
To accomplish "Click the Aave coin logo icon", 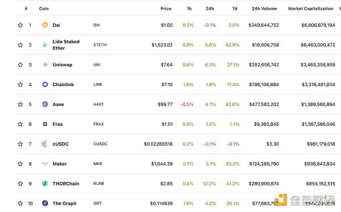I will [x=45, y=104].
